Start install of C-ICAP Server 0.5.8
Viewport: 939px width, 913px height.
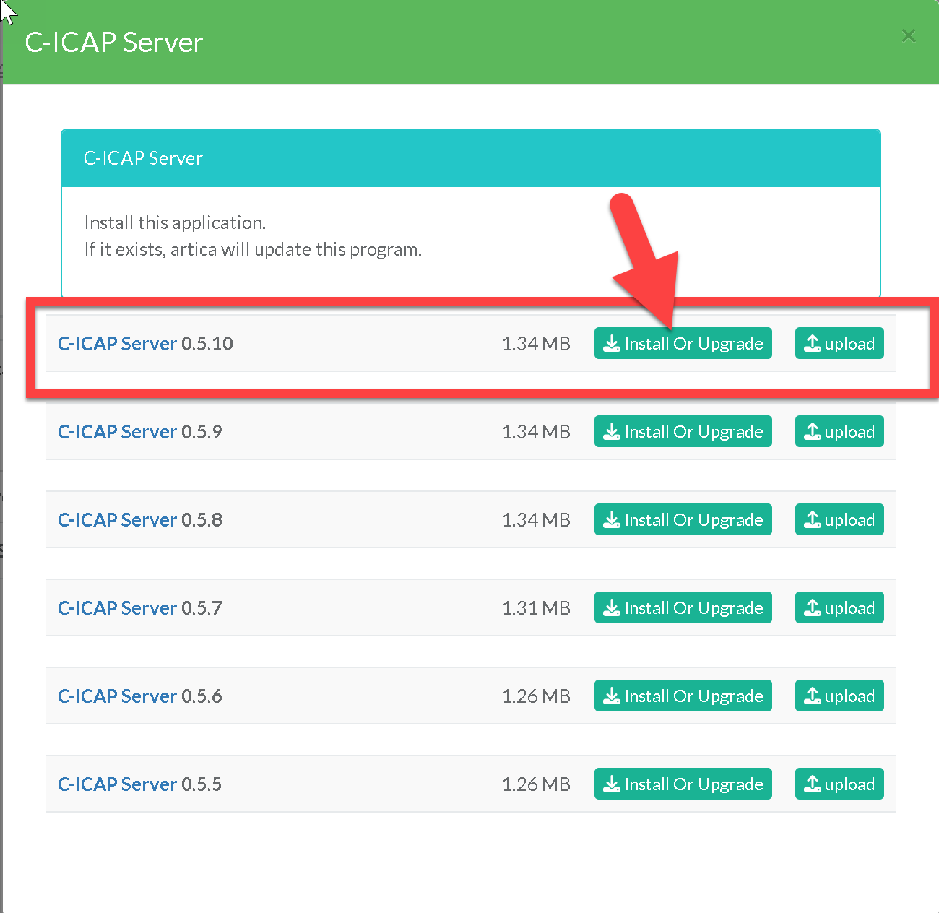tap(683, 520)
